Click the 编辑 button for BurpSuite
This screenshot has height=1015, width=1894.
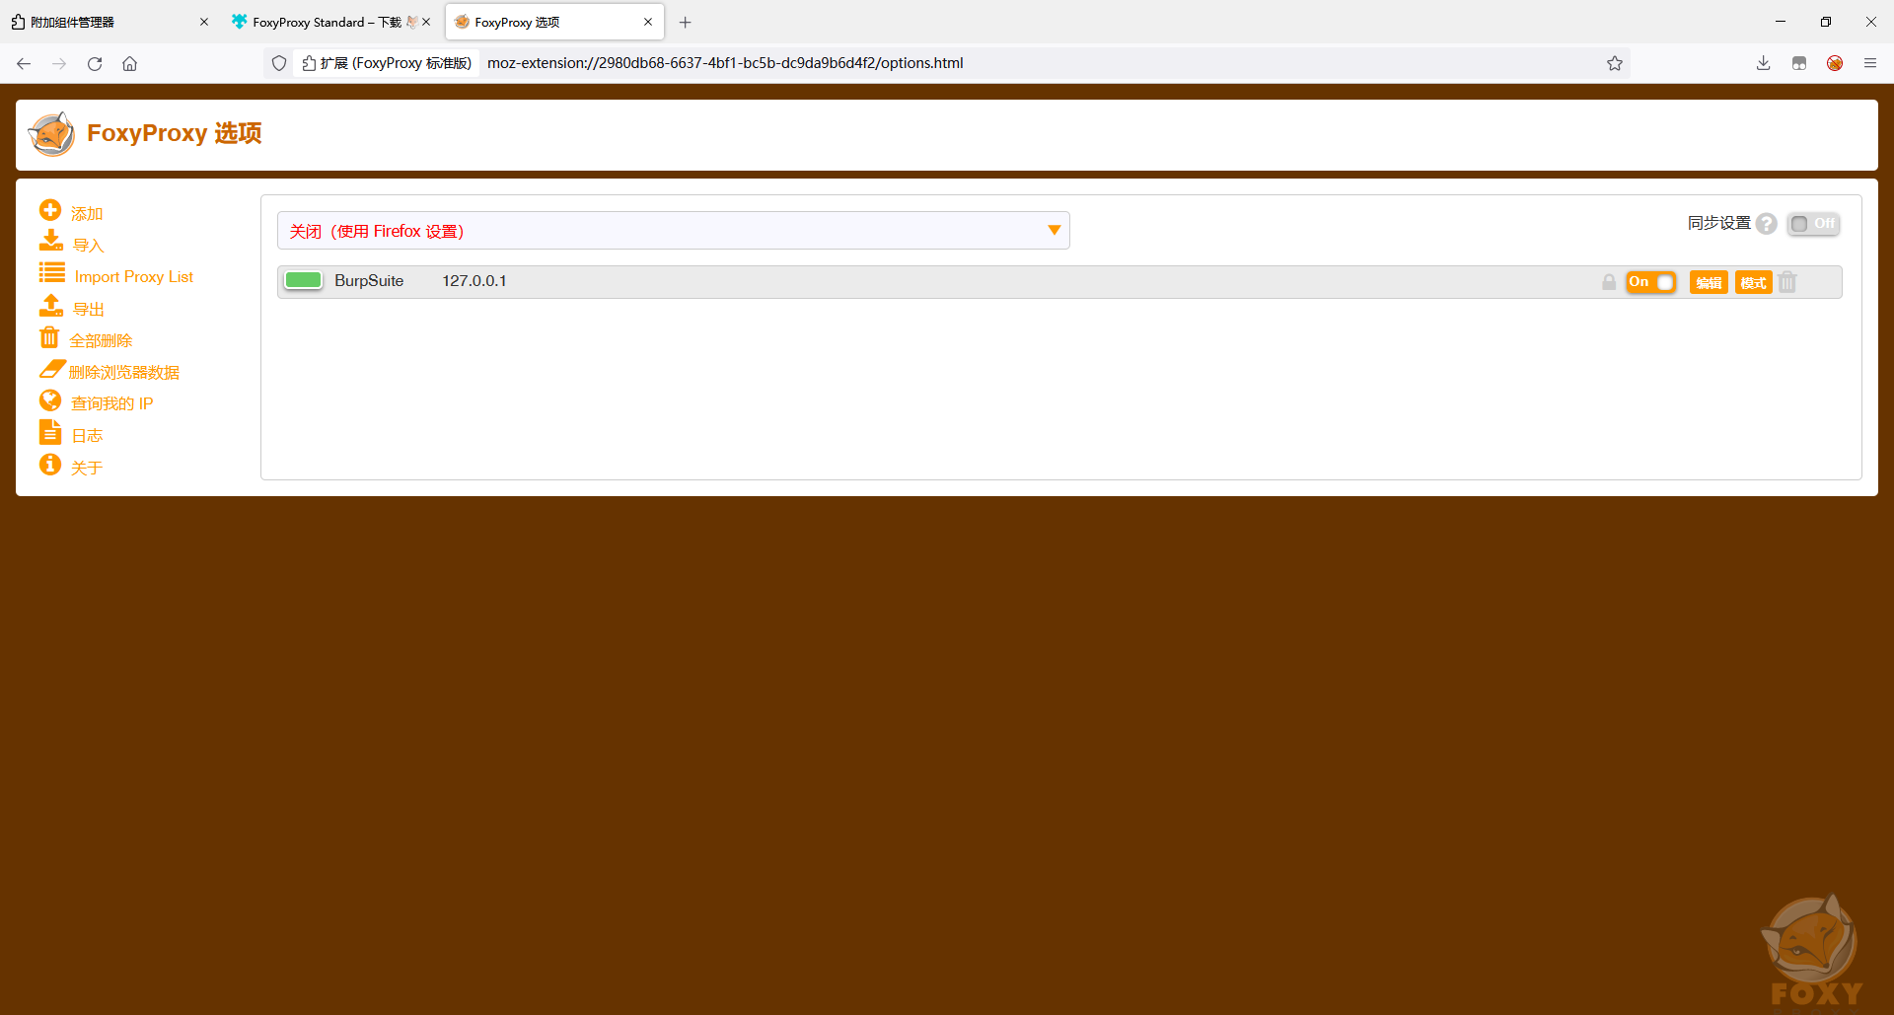coord(1709,283)
